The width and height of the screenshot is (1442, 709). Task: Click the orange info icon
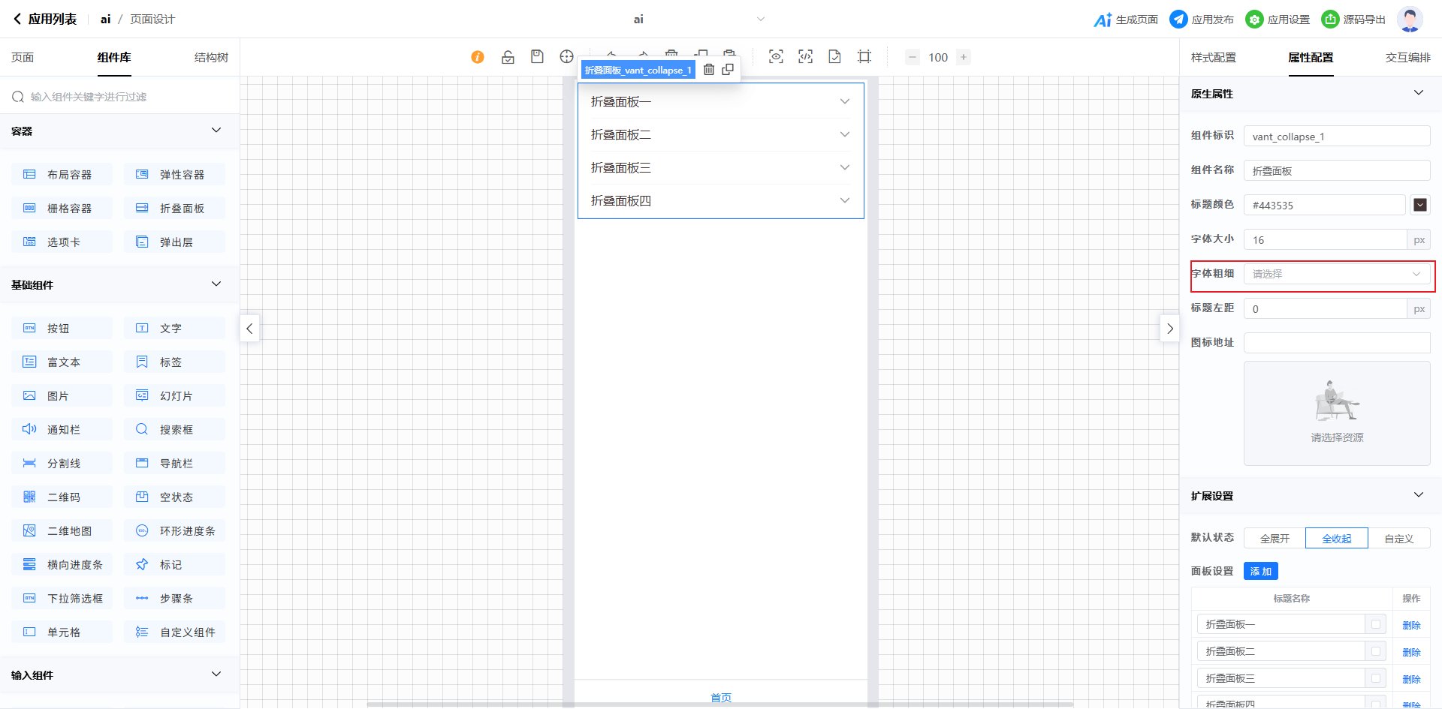click(478, 57)
